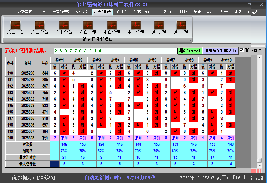
Task: Expand the 请选择分析项目 panel launcher
Action: pyautogui.click(x=190, y=40)
